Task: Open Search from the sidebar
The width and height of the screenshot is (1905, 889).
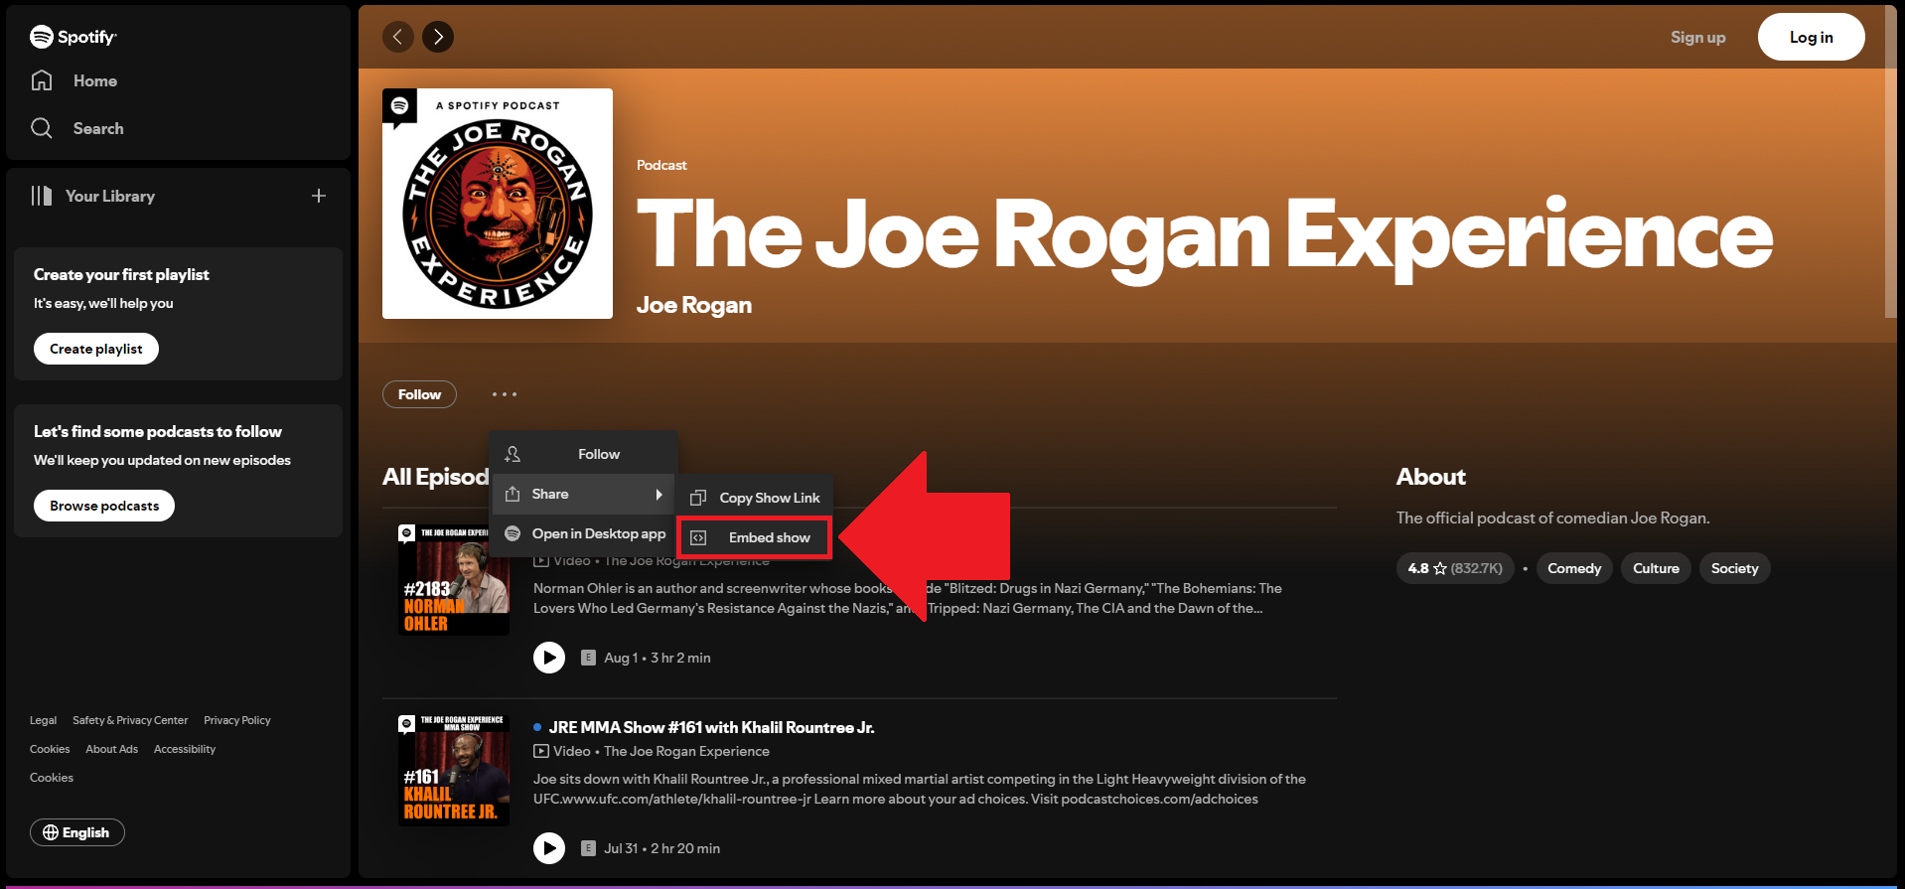Action: 77,128
